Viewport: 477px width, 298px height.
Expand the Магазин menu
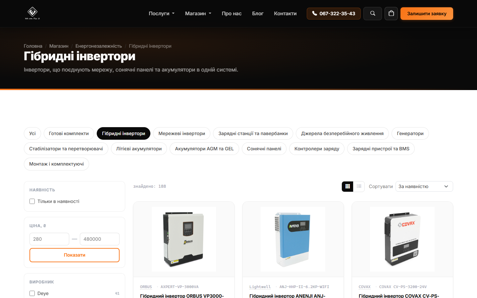point(198,14)
